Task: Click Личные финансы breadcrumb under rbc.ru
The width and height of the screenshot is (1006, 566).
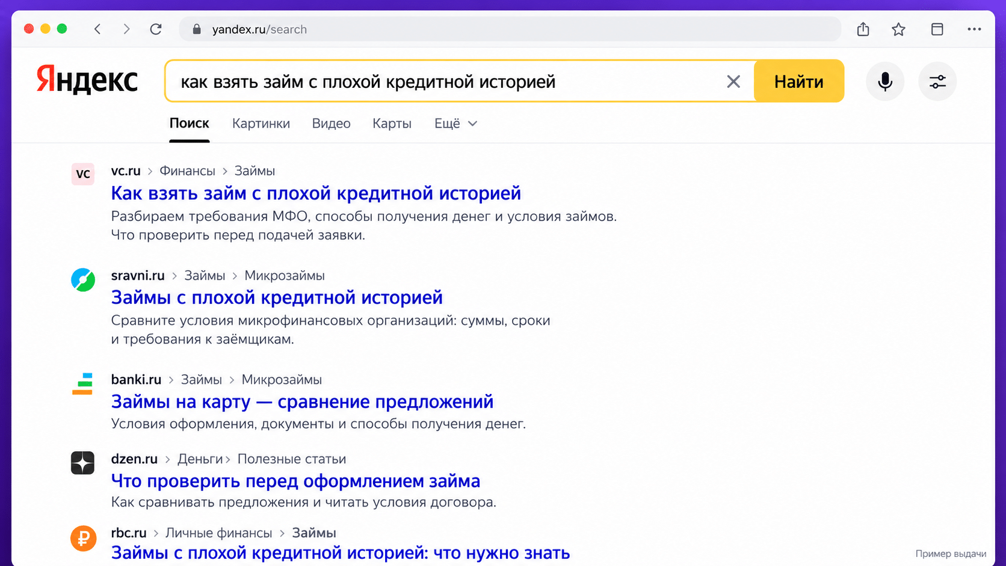Action: click(218, 533)
